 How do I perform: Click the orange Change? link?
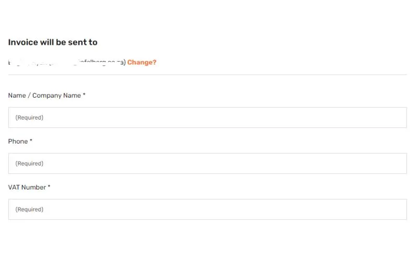pos(142,63)
